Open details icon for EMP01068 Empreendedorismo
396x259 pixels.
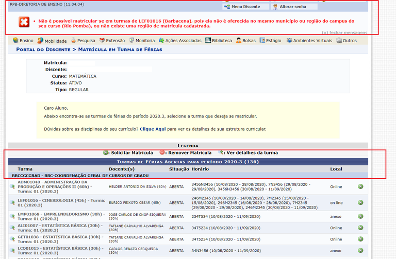click(x=12, y=216)
